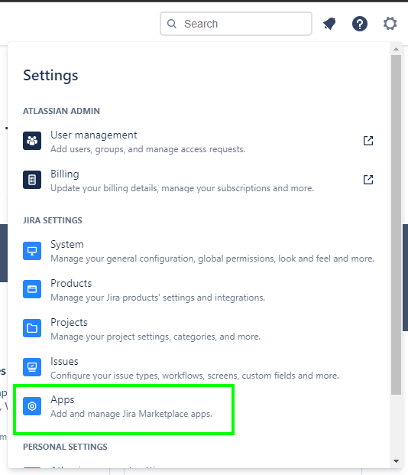Click 'Manage your Jira products' settings' description
The image size is (408, 475).
pyautogui.click(x=157, y=298)
